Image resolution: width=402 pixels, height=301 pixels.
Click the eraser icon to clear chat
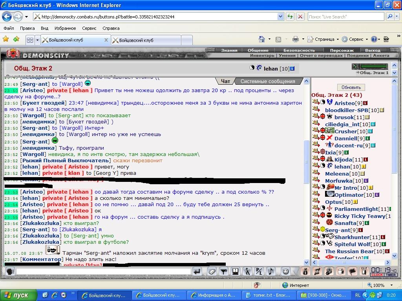(212, 271)
